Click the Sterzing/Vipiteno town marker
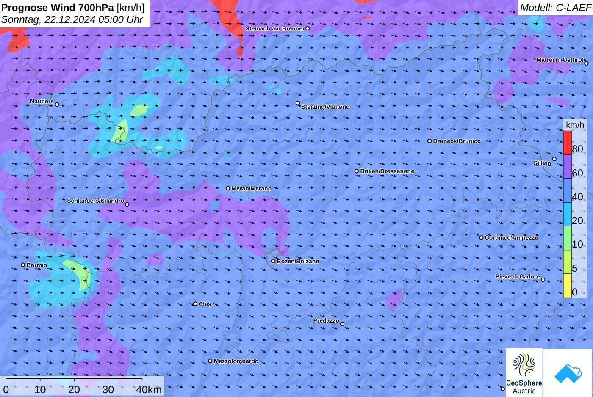The image size is (593, 397). pos(298,103)
